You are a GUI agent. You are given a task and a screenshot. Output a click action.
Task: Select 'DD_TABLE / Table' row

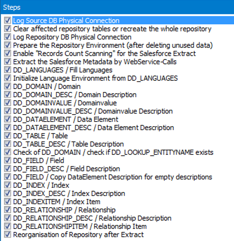tap(40, 136)
